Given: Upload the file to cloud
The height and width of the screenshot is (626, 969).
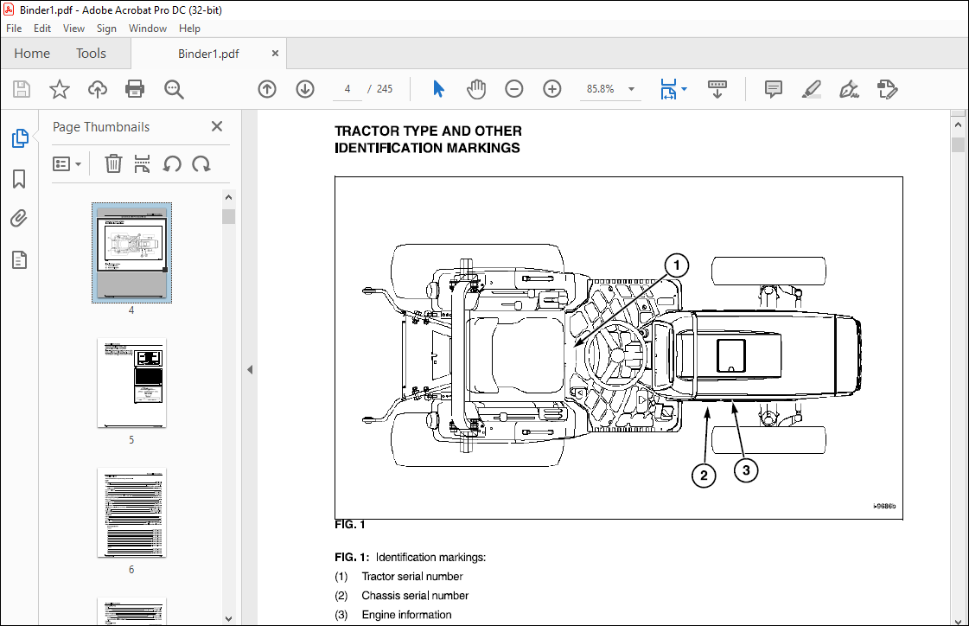Looking at the screenshot, I should pos(97,89).
